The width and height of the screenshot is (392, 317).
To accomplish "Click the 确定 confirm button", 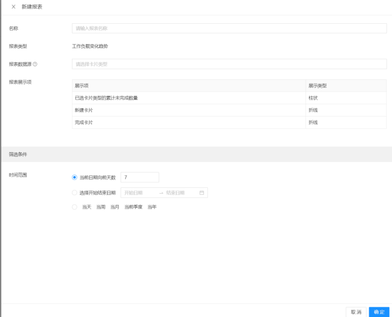I will 378,312.
